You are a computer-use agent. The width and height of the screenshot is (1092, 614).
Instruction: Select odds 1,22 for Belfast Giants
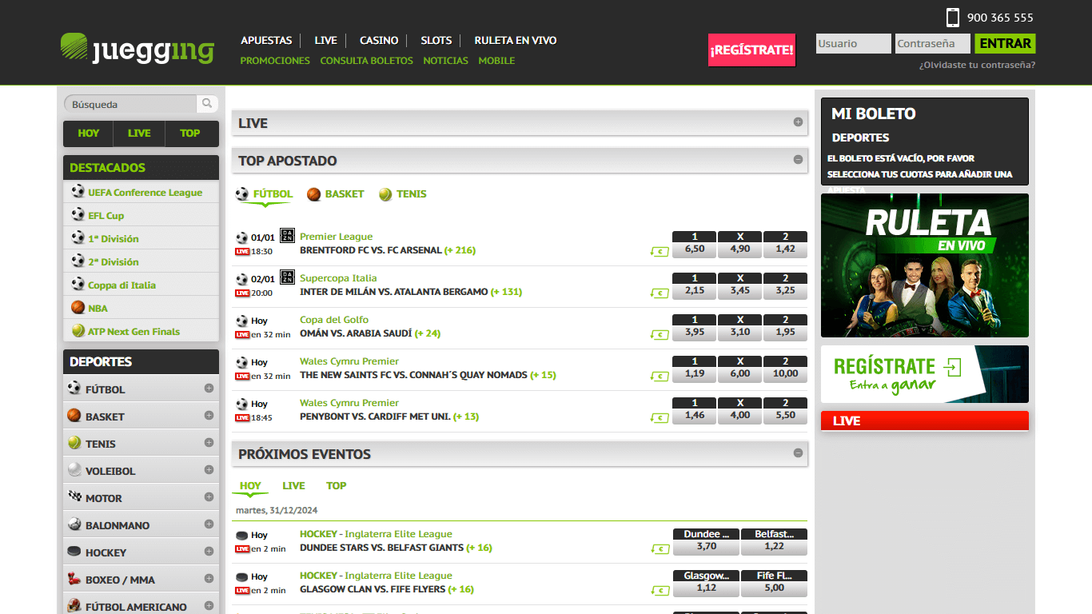pos(774,547)
